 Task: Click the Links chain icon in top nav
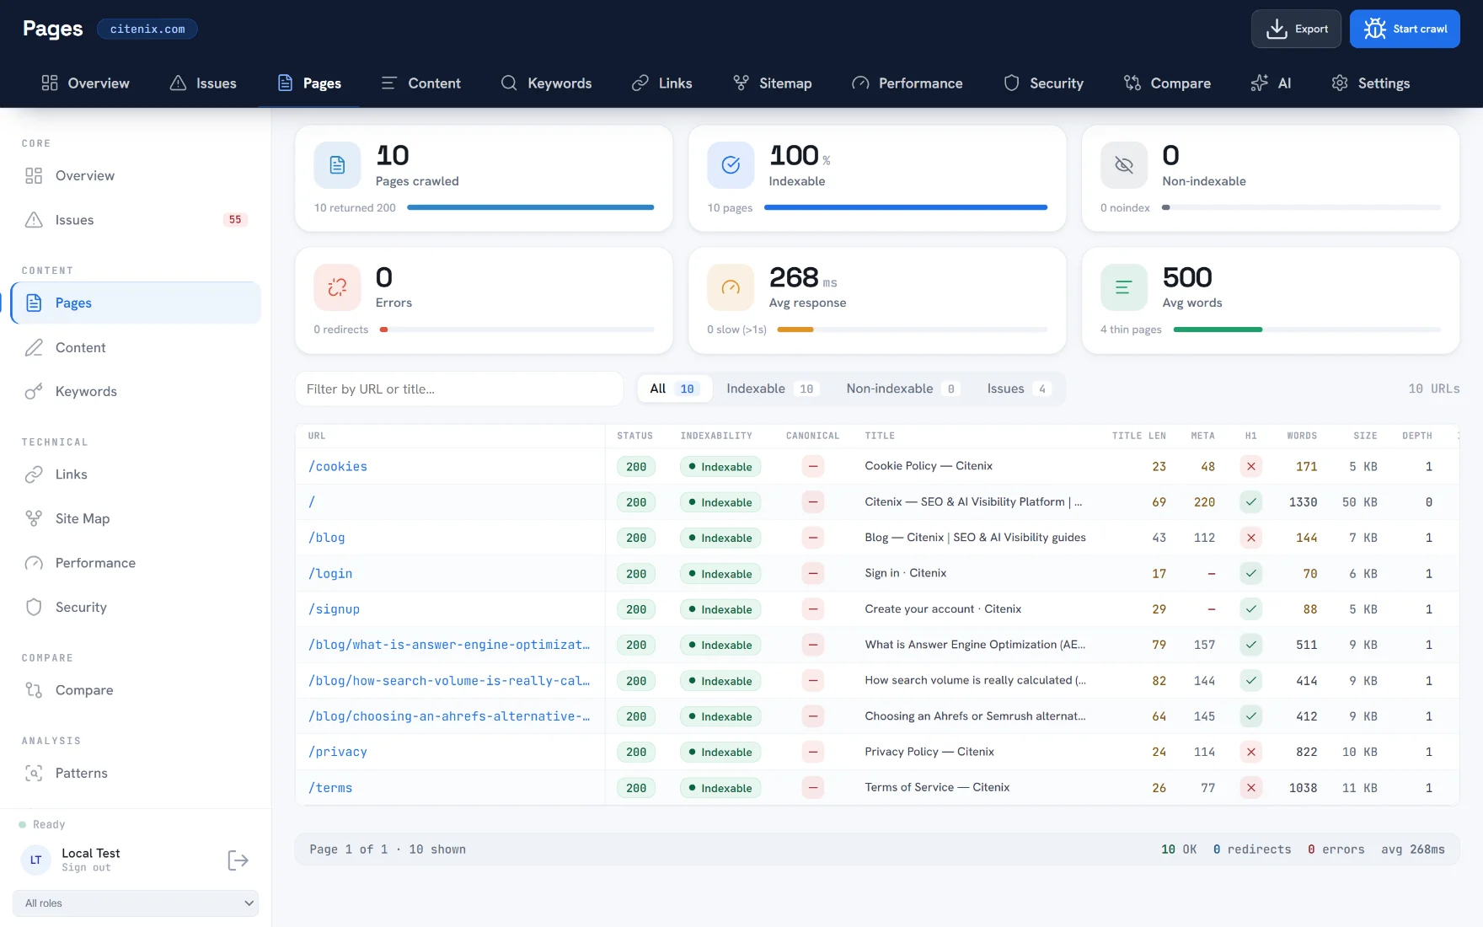640,83
